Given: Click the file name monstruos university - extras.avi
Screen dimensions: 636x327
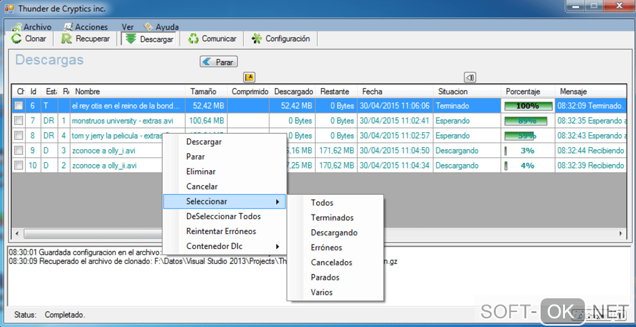Looking at the screenshot, I should 122,121.
